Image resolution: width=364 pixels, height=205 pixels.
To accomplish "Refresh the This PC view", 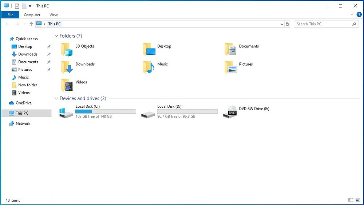I will (x=288, y=24).
